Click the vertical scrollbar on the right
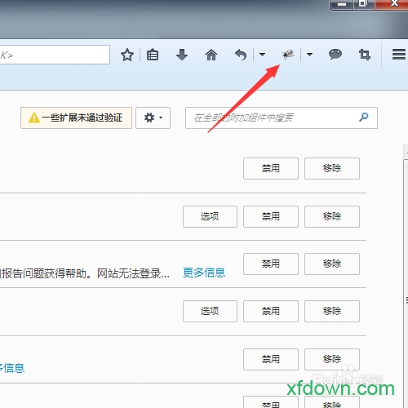This screenshot has height=408, width=408. click(406, 272)
